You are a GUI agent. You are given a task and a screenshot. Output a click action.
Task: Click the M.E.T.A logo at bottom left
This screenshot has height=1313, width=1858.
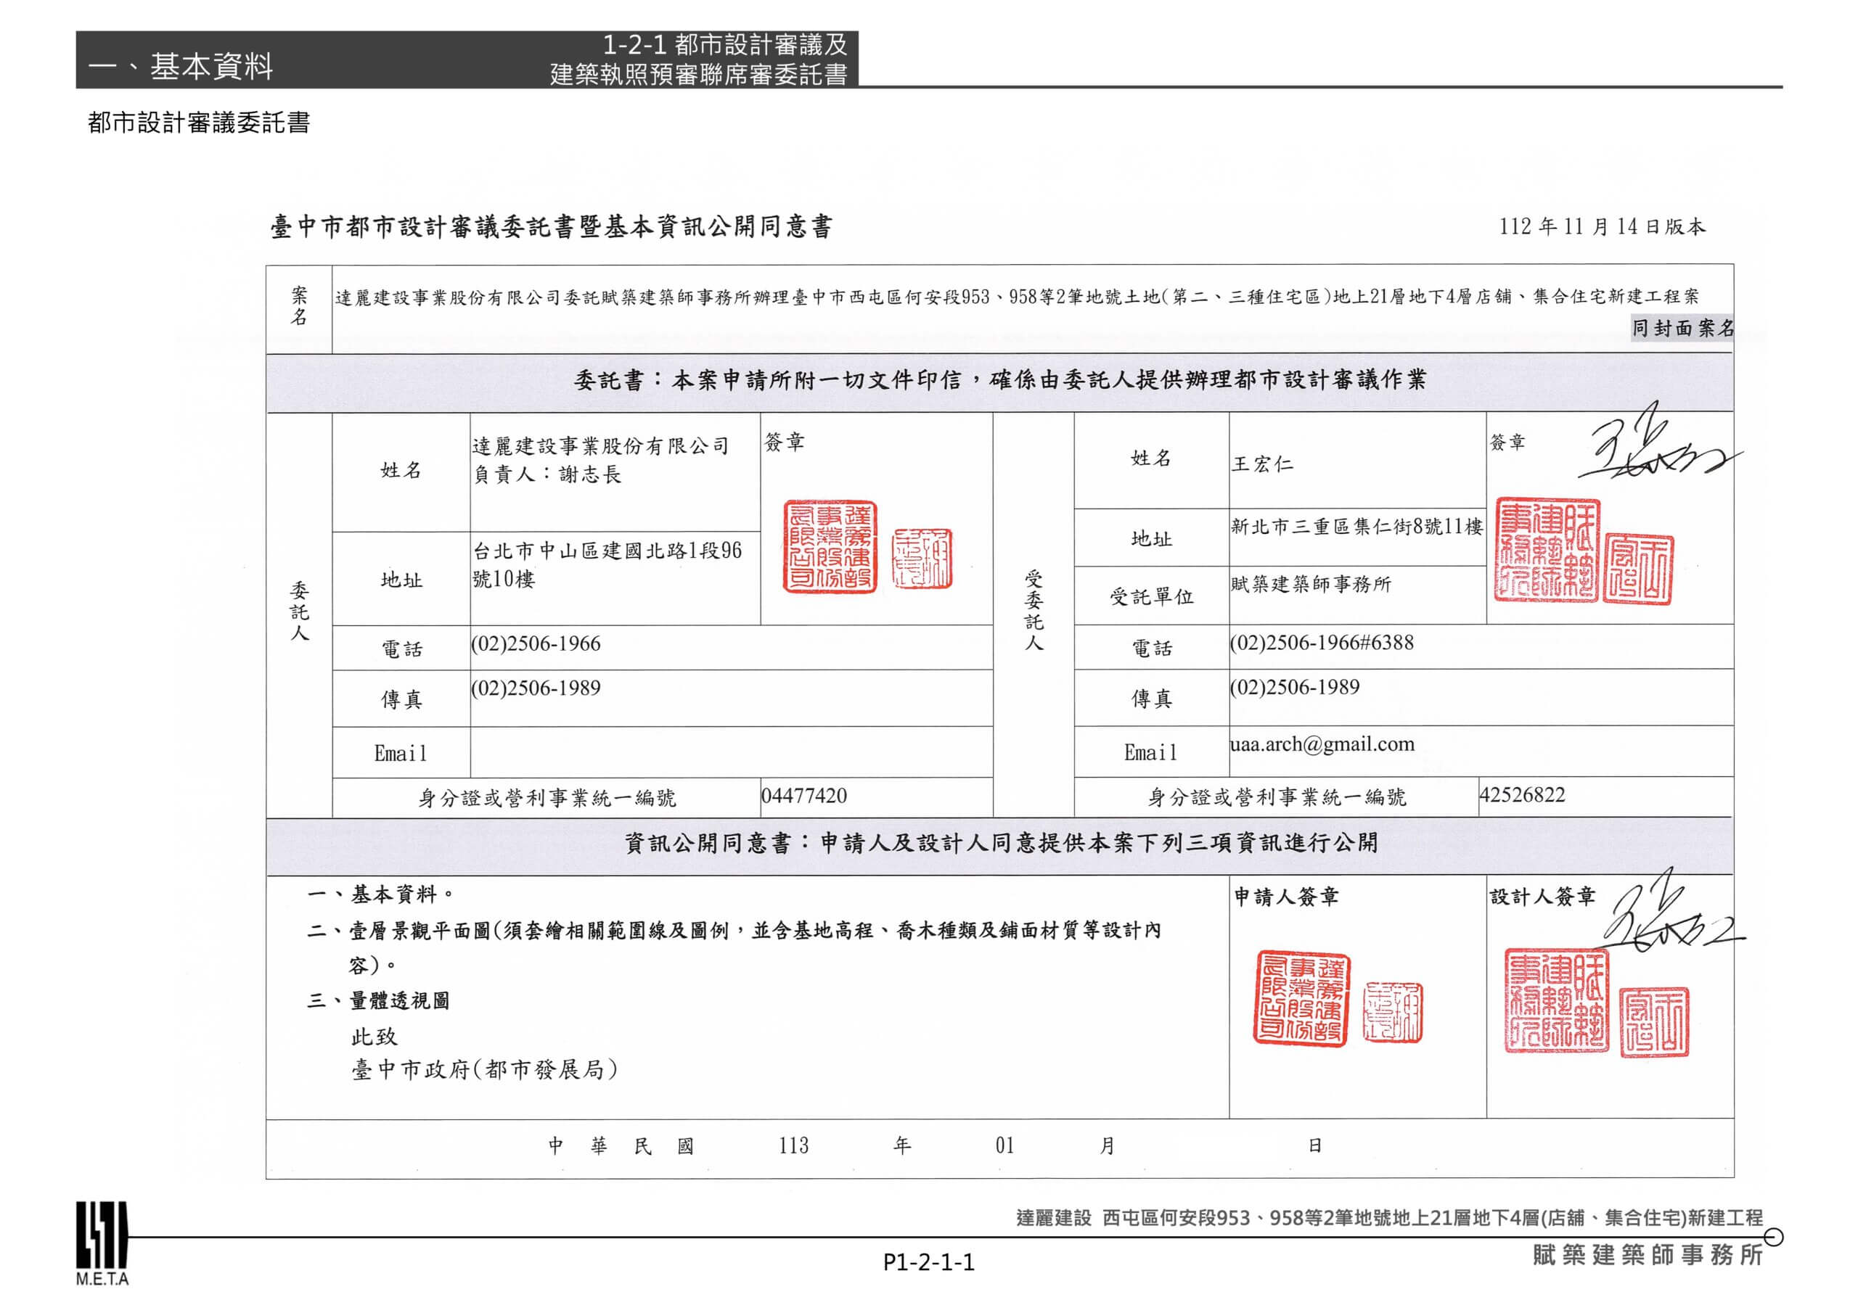coord(102,1243)
